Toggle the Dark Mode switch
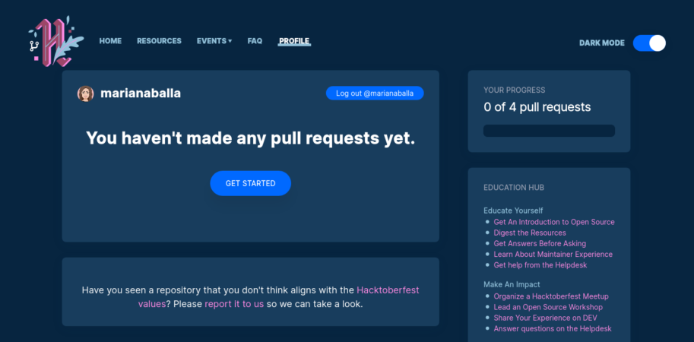 pos(649,43)
